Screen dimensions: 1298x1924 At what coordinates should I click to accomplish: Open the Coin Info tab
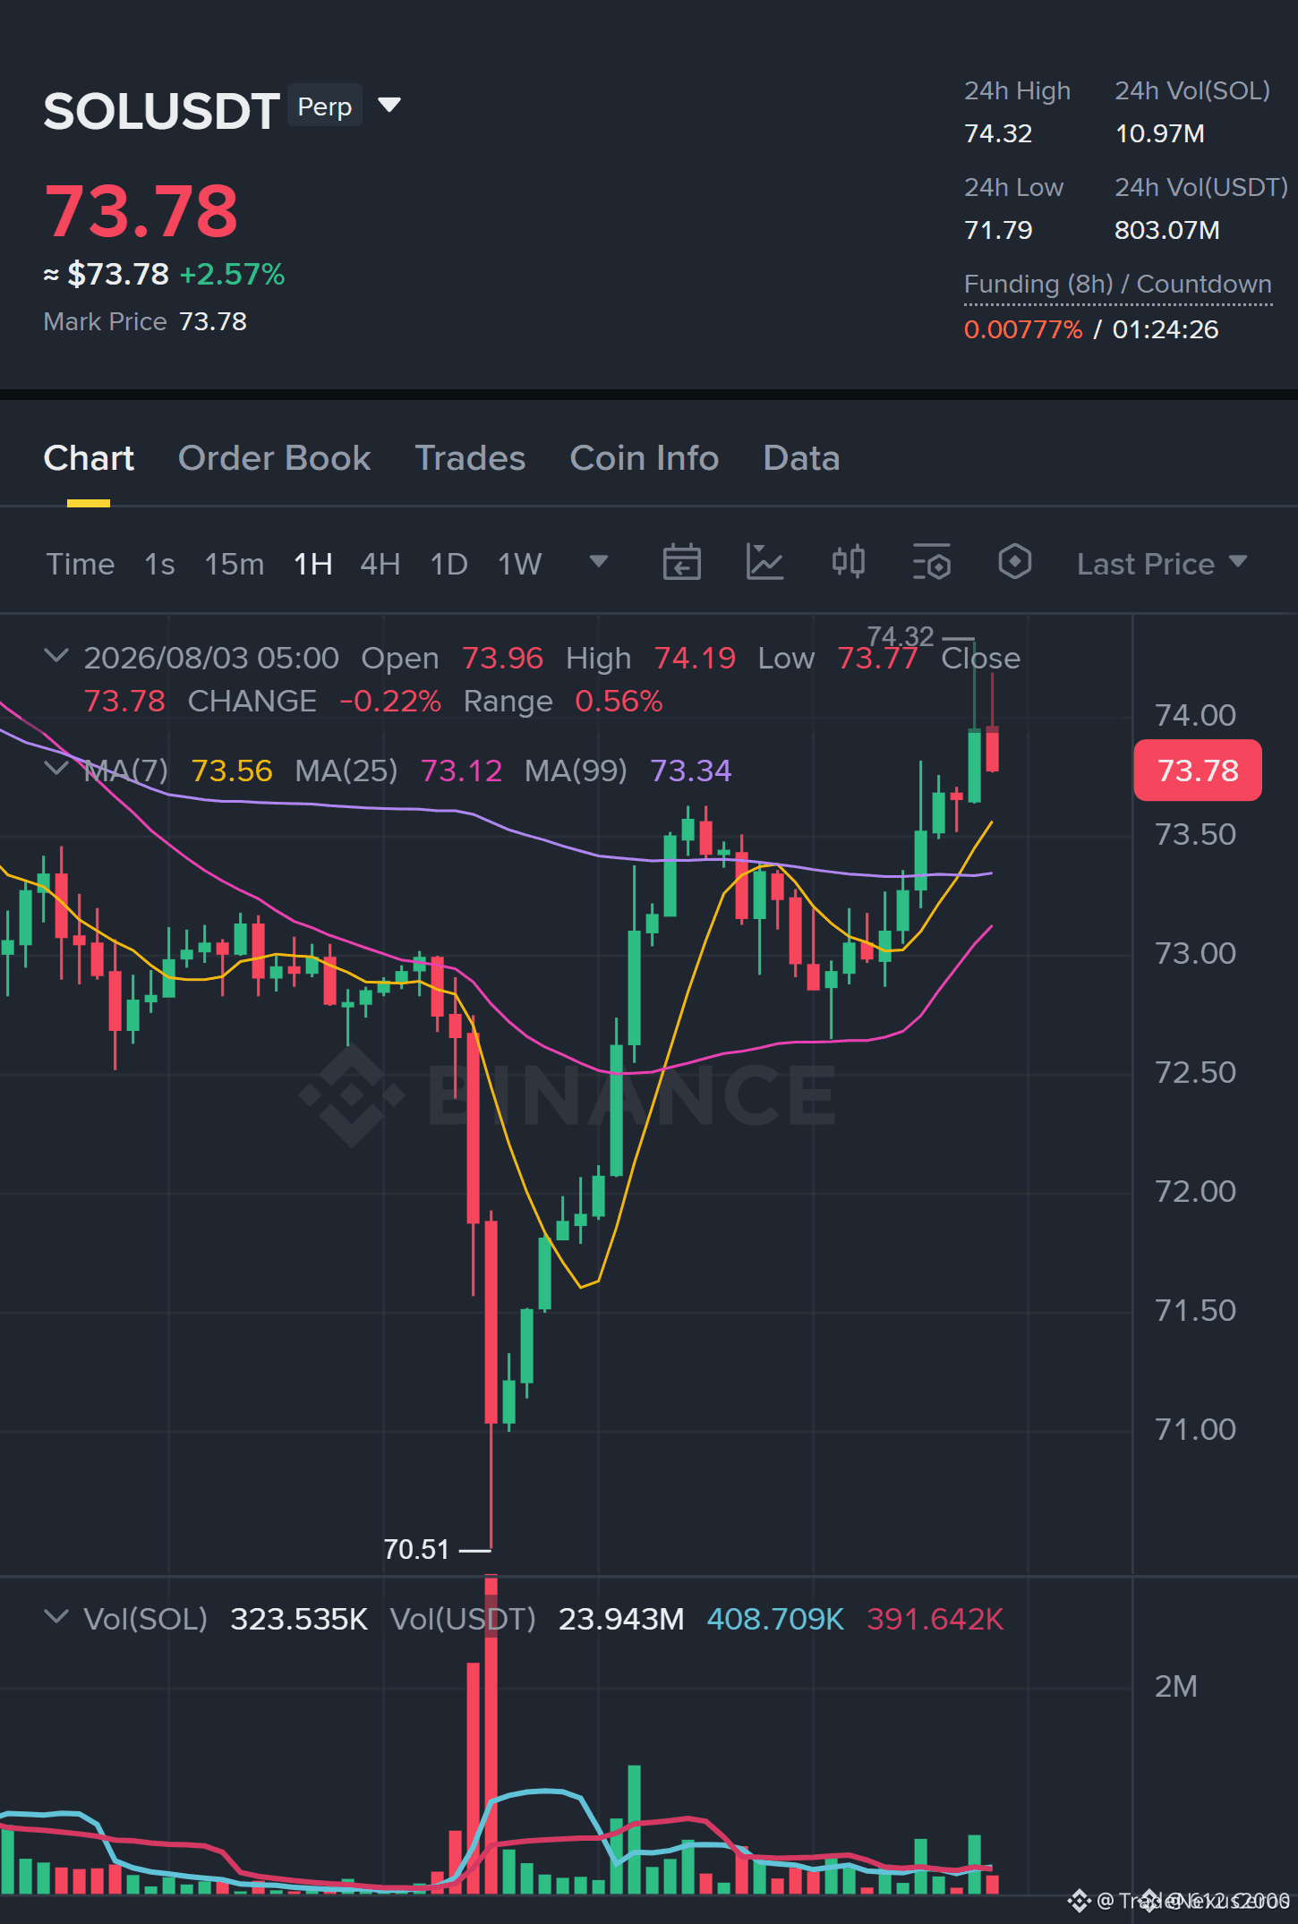[x=644, y=458]
